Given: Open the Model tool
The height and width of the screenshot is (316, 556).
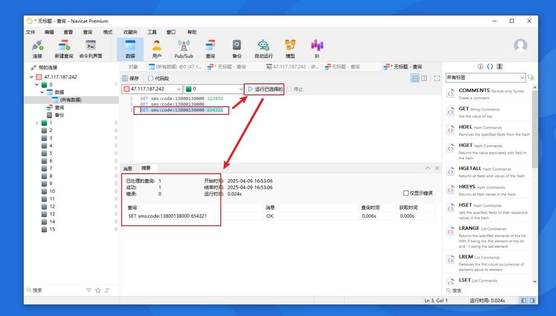Looking at the screenshot, I should pyautogui.click(x=290, y=49).
